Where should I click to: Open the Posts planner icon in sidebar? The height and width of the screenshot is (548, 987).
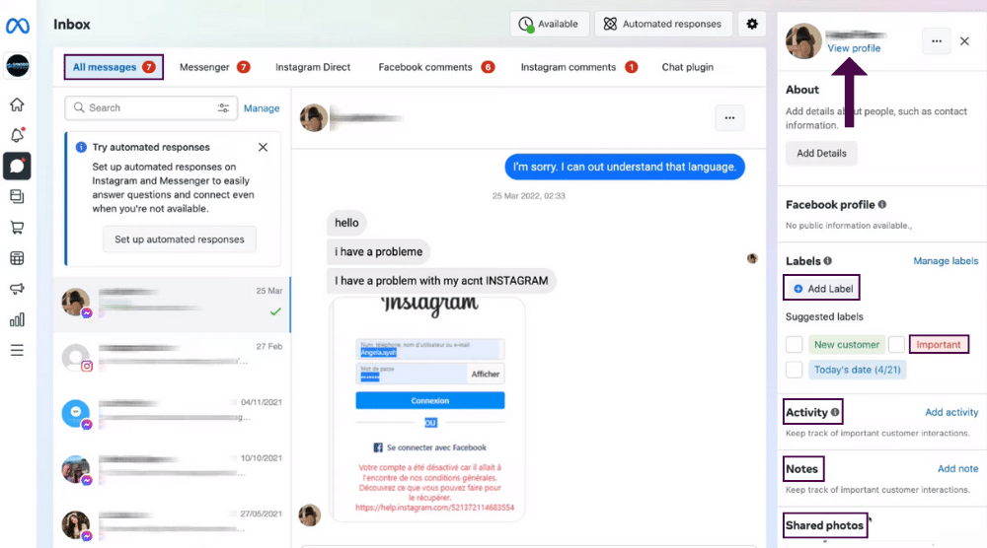tap(17, 197)
